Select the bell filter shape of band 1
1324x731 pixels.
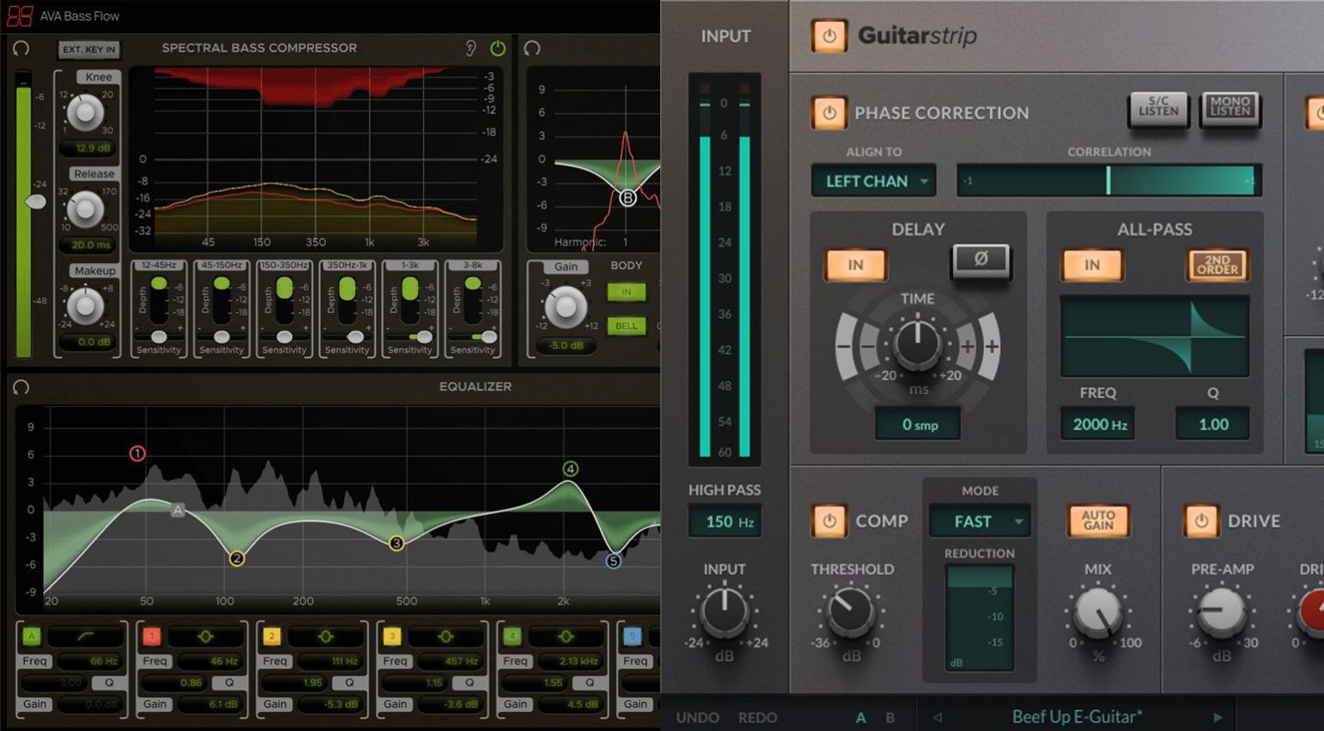pyautogui.click(x=204, y=636)
